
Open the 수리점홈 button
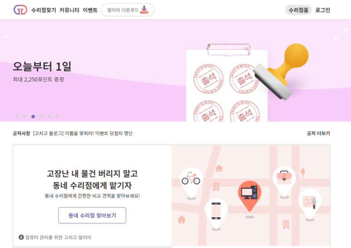coord(298,10)
